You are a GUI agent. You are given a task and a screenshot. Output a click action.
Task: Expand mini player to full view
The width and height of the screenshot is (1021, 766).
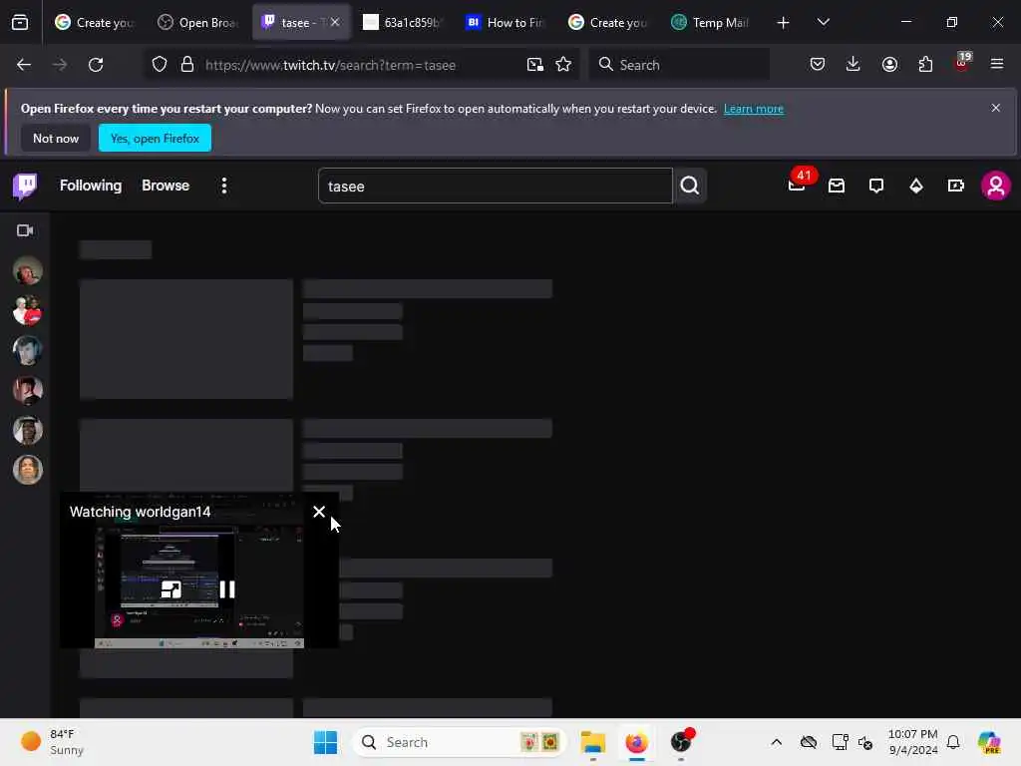(x=171, y=589)
